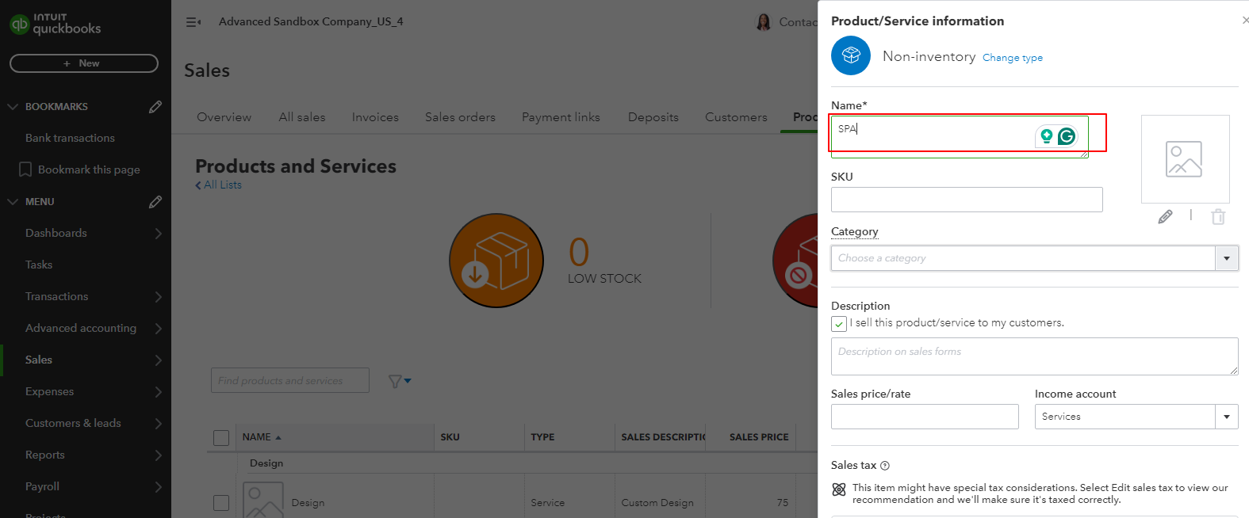This screenshot has width=1249, height=518.
Task: Open the Customers tab
Action: tap(736, 117)
